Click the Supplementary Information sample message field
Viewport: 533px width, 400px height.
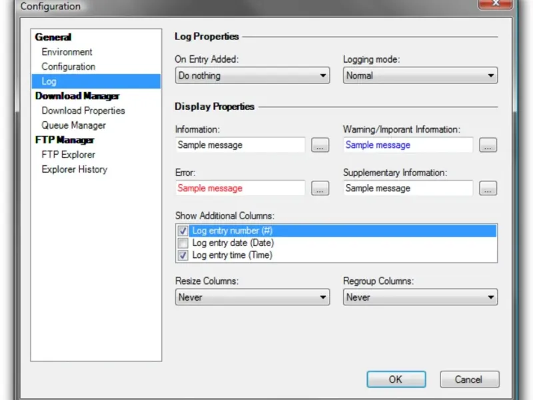pyautogui.click(x=408, y=188)
